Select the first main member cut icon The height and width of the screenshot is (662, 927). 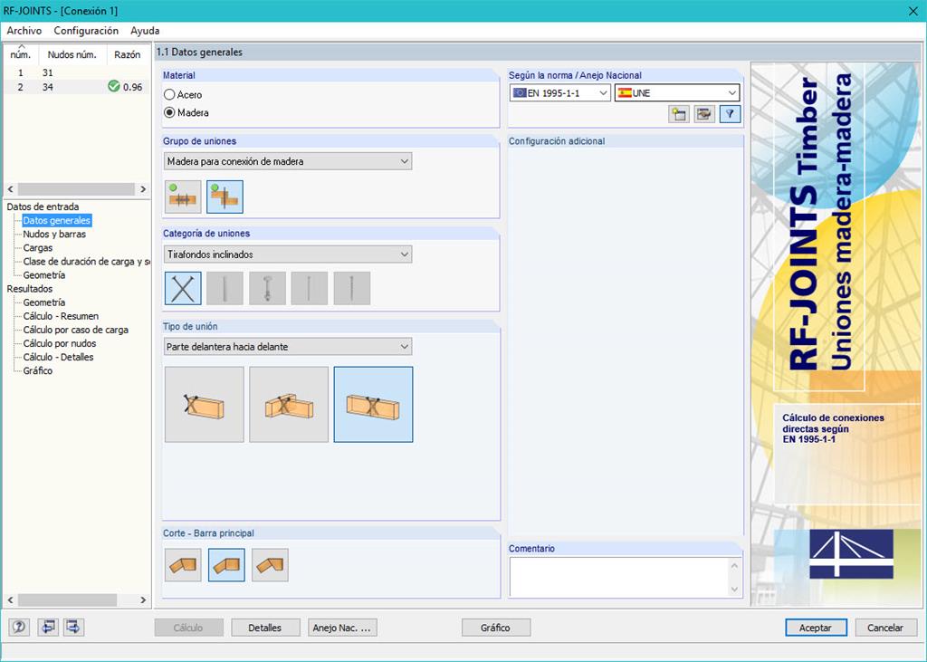pyautogui.click(x=183, y=565)
